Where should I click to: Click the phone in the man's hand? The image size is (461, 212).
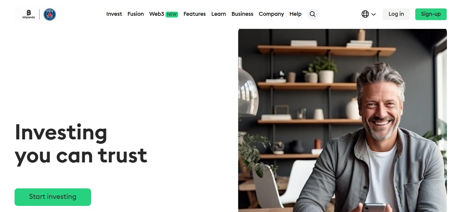[375, 208]
